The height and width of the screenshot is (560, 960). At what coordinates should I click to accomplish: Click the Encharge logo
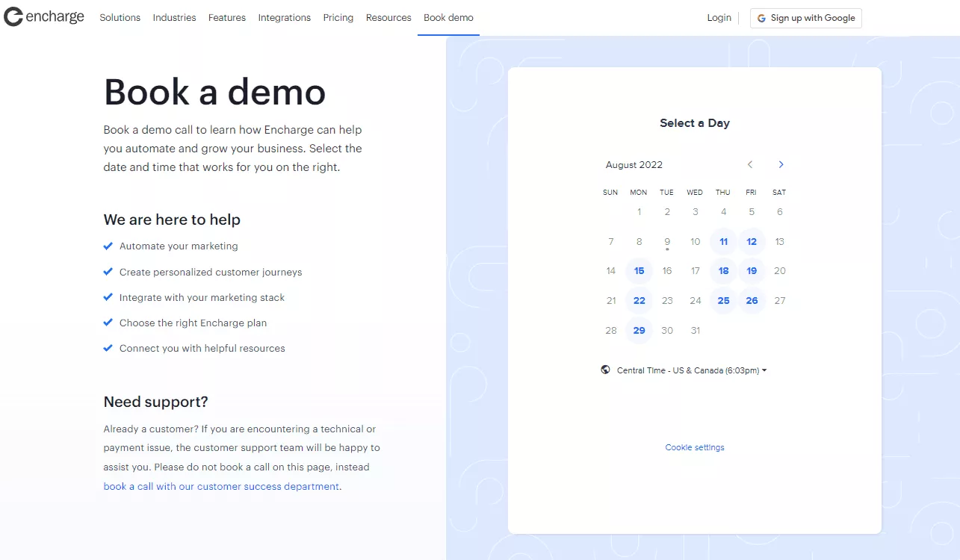44,17
